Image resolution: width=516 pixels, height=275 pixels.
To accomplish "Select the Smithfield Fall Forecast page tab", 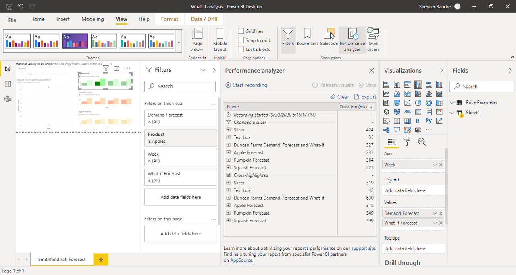I will [x=61, y=259].
